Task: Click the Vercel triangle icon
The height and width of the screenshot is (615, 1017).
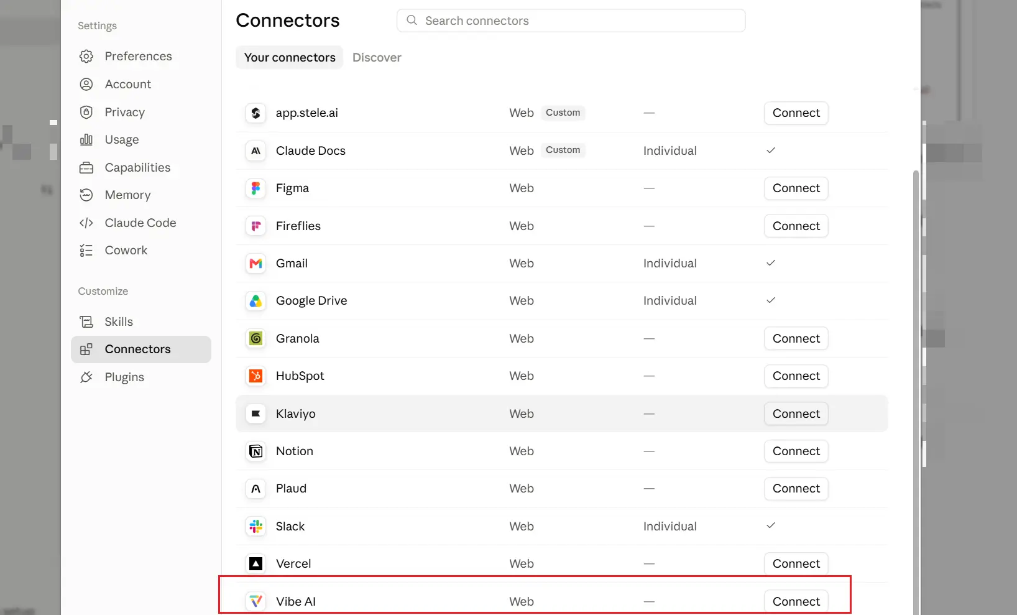Action: 255,563
